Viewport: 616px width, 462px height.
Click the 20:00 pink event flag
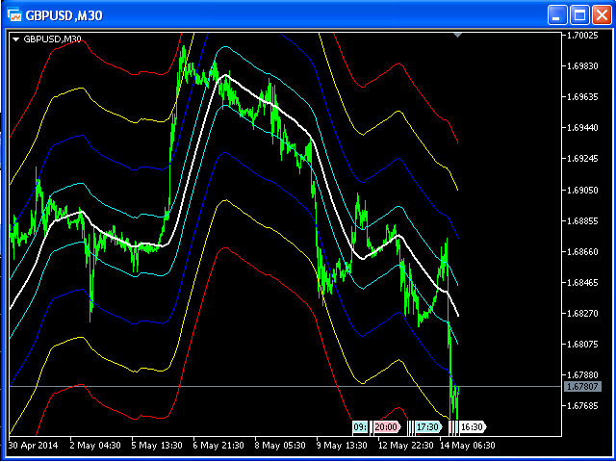(x=387, y=426)
